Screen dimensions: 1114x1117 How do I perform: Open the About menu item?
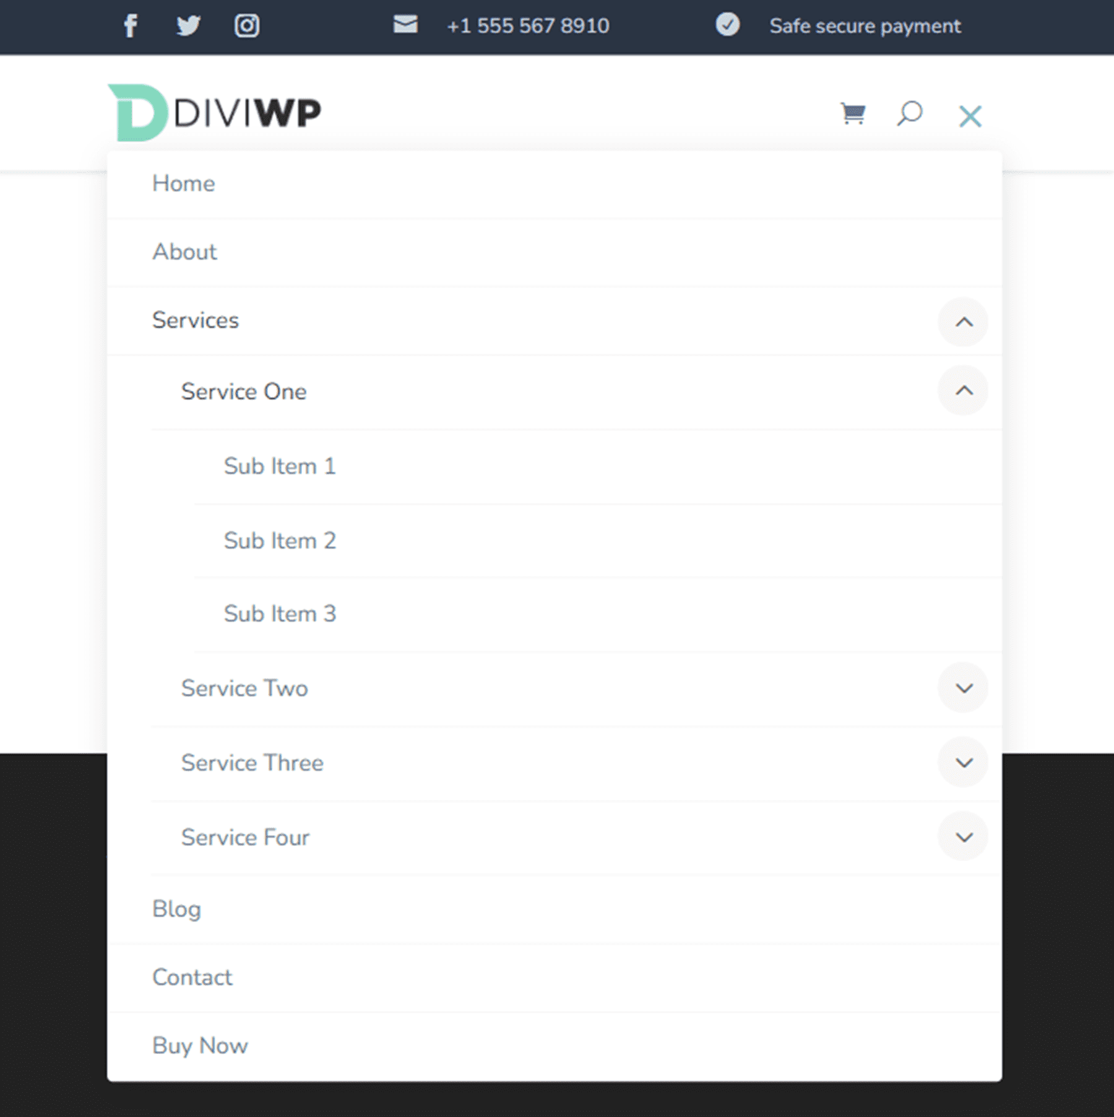click(184, 252)
